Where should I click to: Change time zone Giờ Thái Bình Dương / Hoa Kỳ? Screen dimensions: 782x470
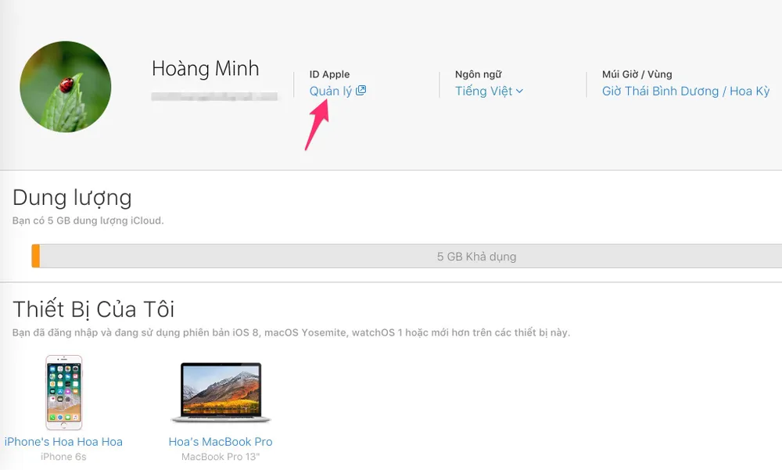(x=686, y=91)
